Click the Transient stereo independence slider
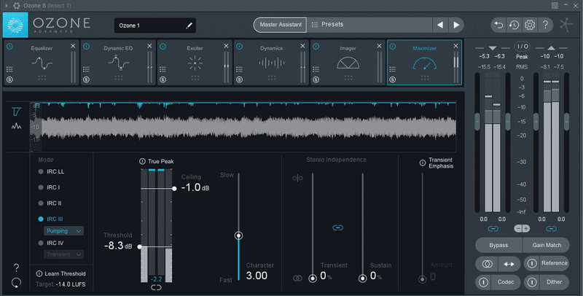The image size is (583, 296). tap(313, 279)
